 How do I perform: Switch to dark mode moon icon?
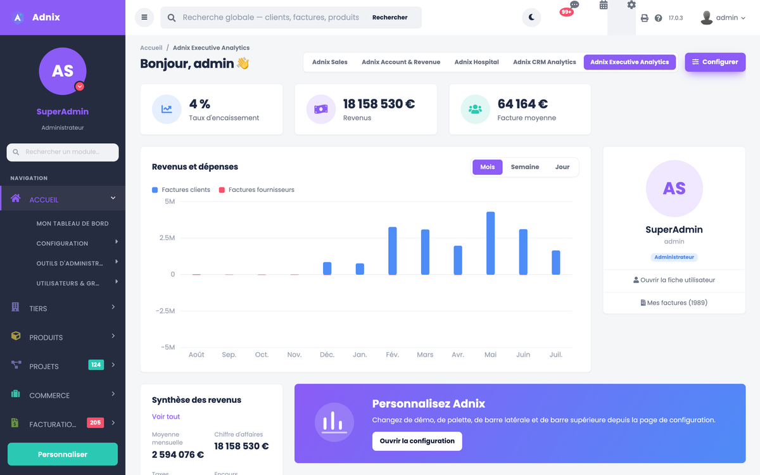click(x=531, y=18)
